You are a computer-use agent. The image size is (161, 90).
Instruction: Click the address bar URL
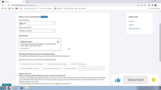[25, 5]
